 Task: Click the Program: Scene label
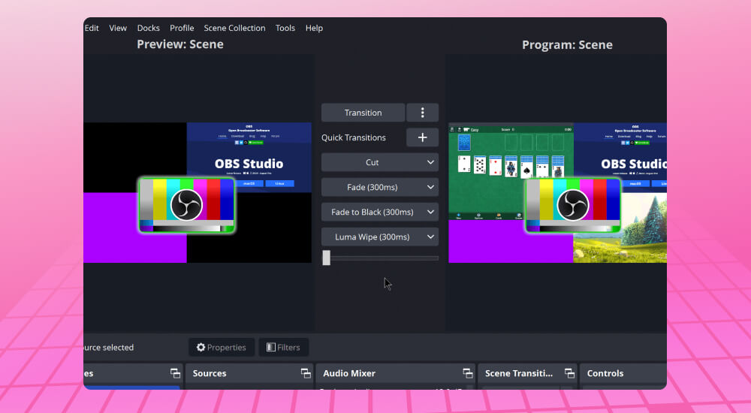pos(567,44)
